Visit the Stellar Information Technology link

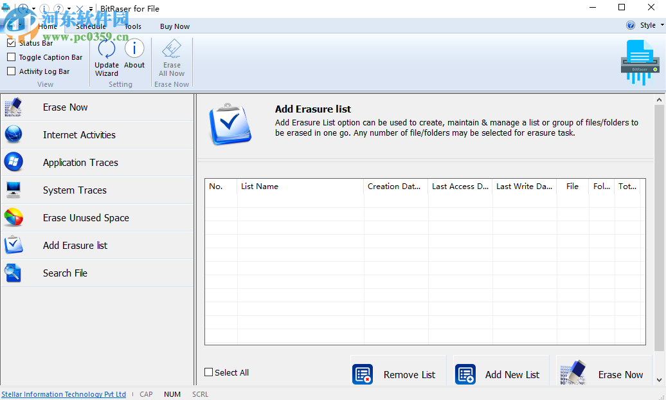[64, 394]
